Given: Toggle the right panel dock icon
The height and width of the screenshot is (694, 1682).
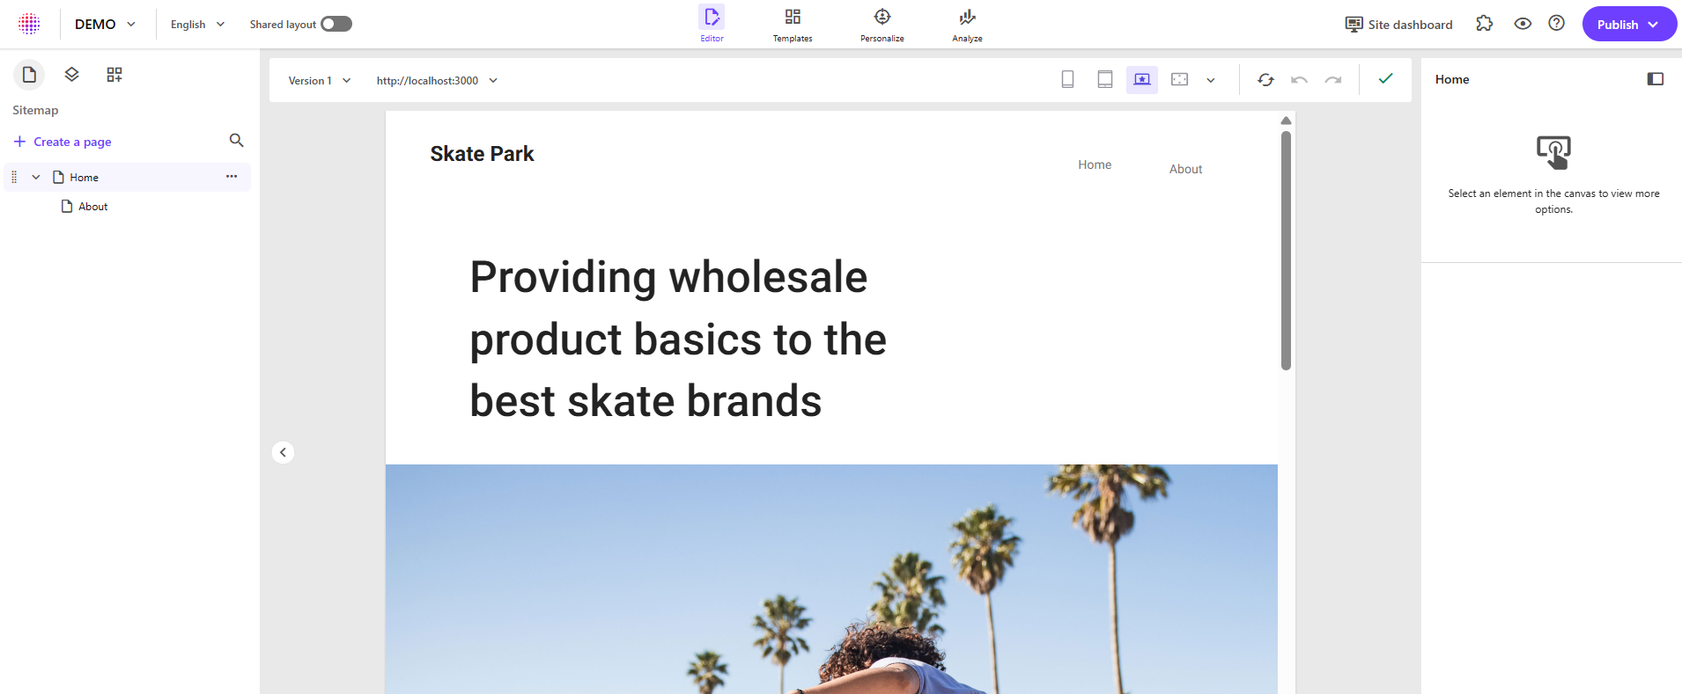Looking at the screenshot, I should (x=1655, y=79).
